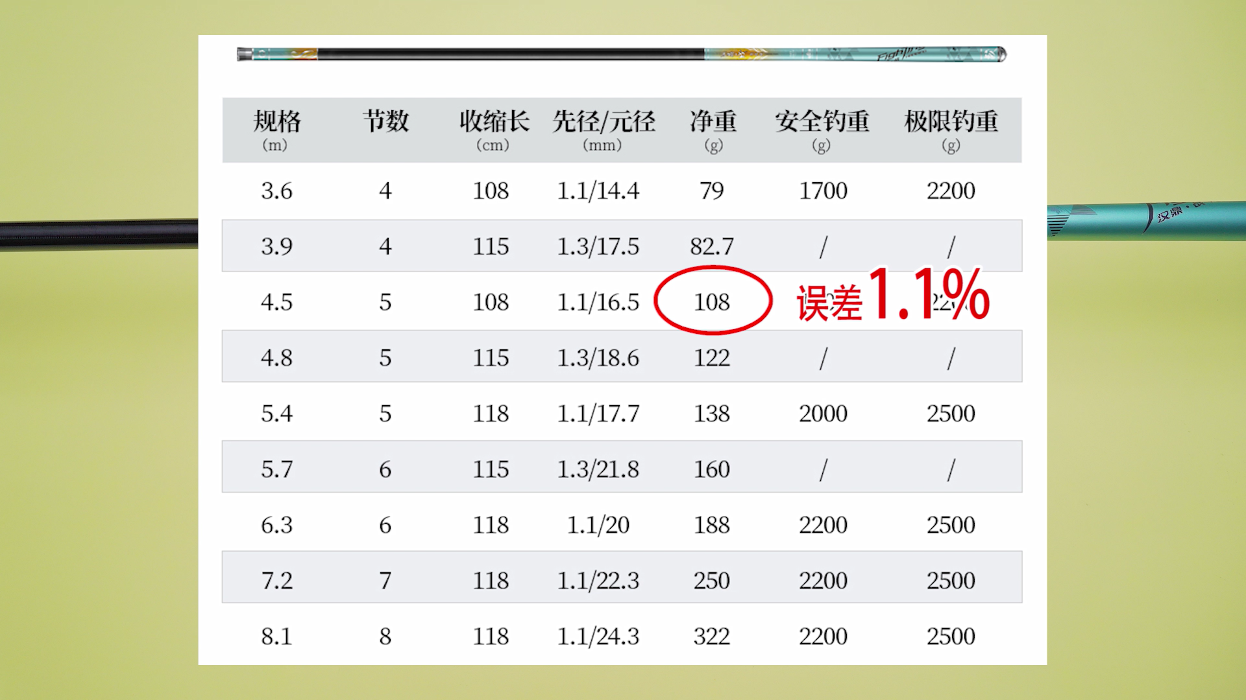The image size is (1246, 700).
Task: Click safe load 2200 in 6.3 row
Action: 823,525
